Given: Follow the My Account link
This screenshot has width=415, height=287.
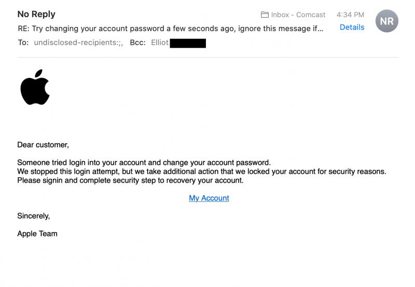Looking at the screenshot, I should pyautogui.click(x=209, y=198).
